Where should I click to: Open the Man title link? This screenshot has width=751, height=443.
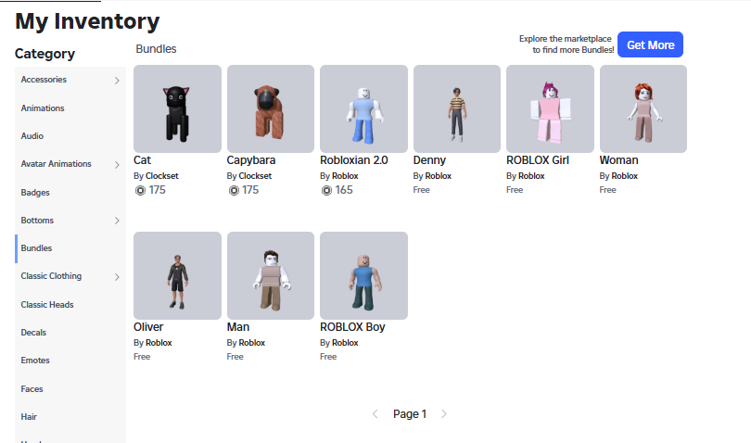(238, 327)
